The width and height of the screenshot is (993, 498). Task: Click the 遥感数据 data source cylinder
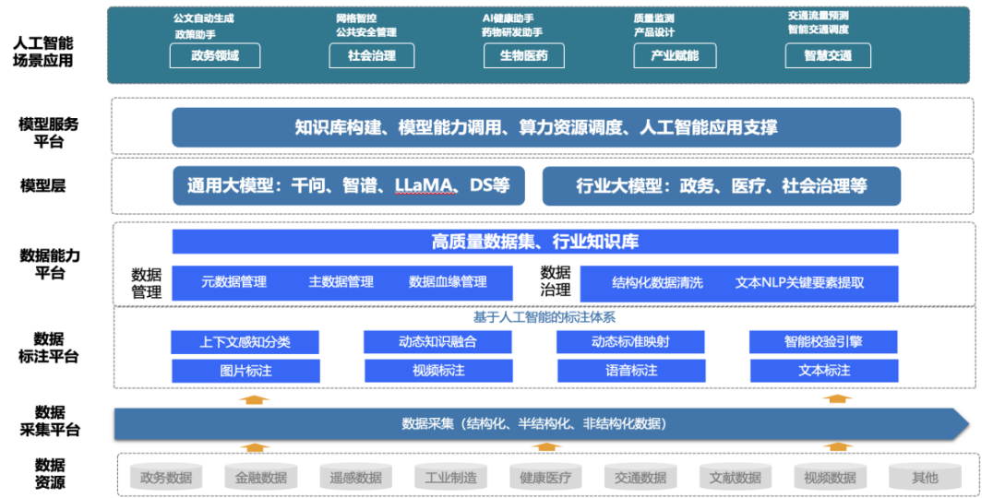click(356, 477)
